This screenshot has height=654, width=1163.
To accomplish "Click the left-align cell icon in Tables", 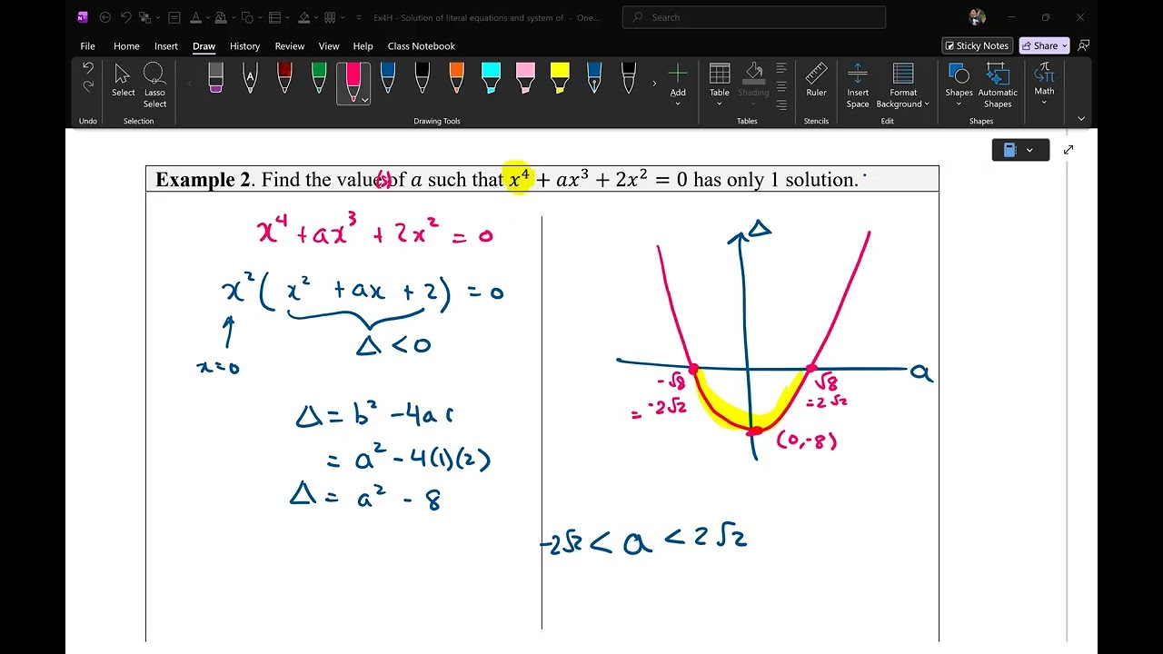I will pos(781,68).
